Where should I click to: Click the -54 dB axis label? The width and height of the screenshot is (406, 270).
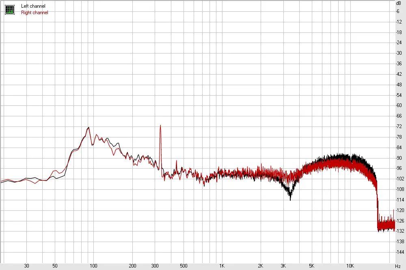coord(399,95)
